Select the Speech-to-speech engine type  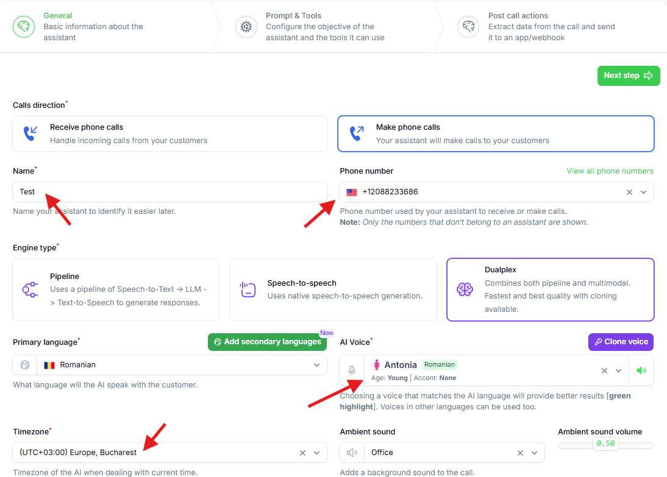coord(333,289)
